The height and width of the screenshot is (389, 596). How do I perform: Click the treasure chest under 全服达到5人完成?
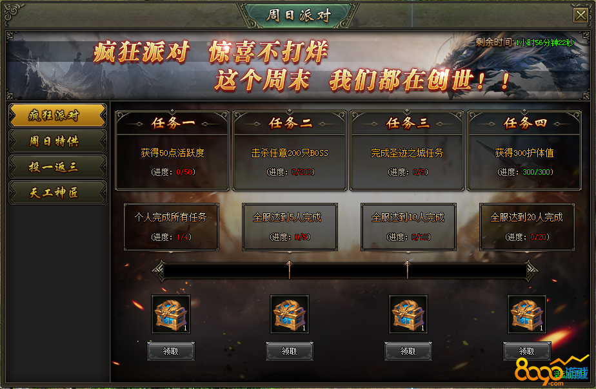click(x=290, y=314)
